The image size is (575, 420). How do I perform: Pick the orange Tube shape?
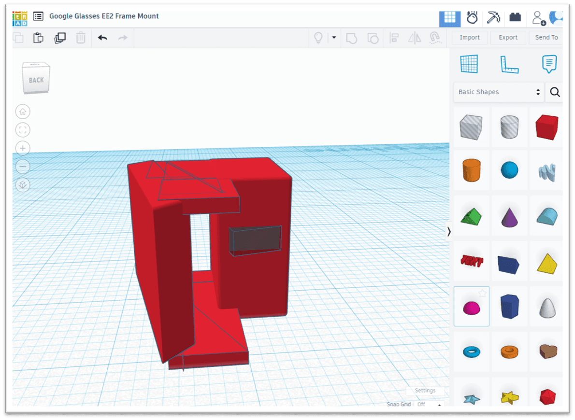click(x=509, y=352)
